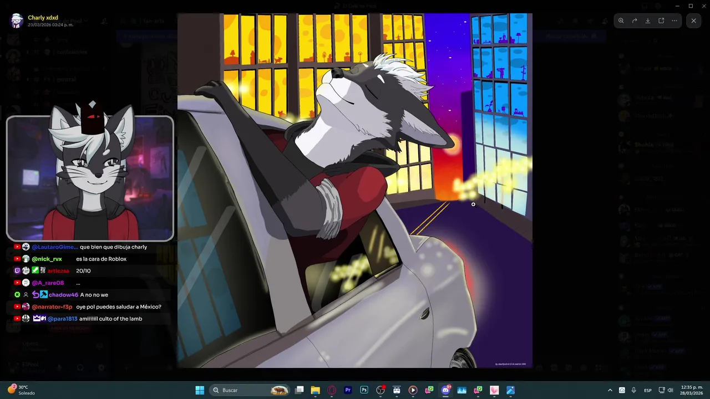
Task: Close the image viewer with the X button
Action: point(693,21)
